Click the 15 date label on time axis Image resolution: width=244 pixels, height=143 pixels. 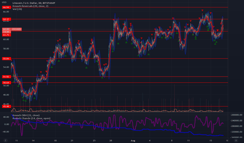(x=211, y=140)
